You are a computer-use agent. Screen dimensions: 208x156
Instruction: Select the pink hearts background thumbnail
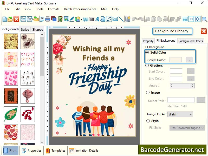(10, 78)
